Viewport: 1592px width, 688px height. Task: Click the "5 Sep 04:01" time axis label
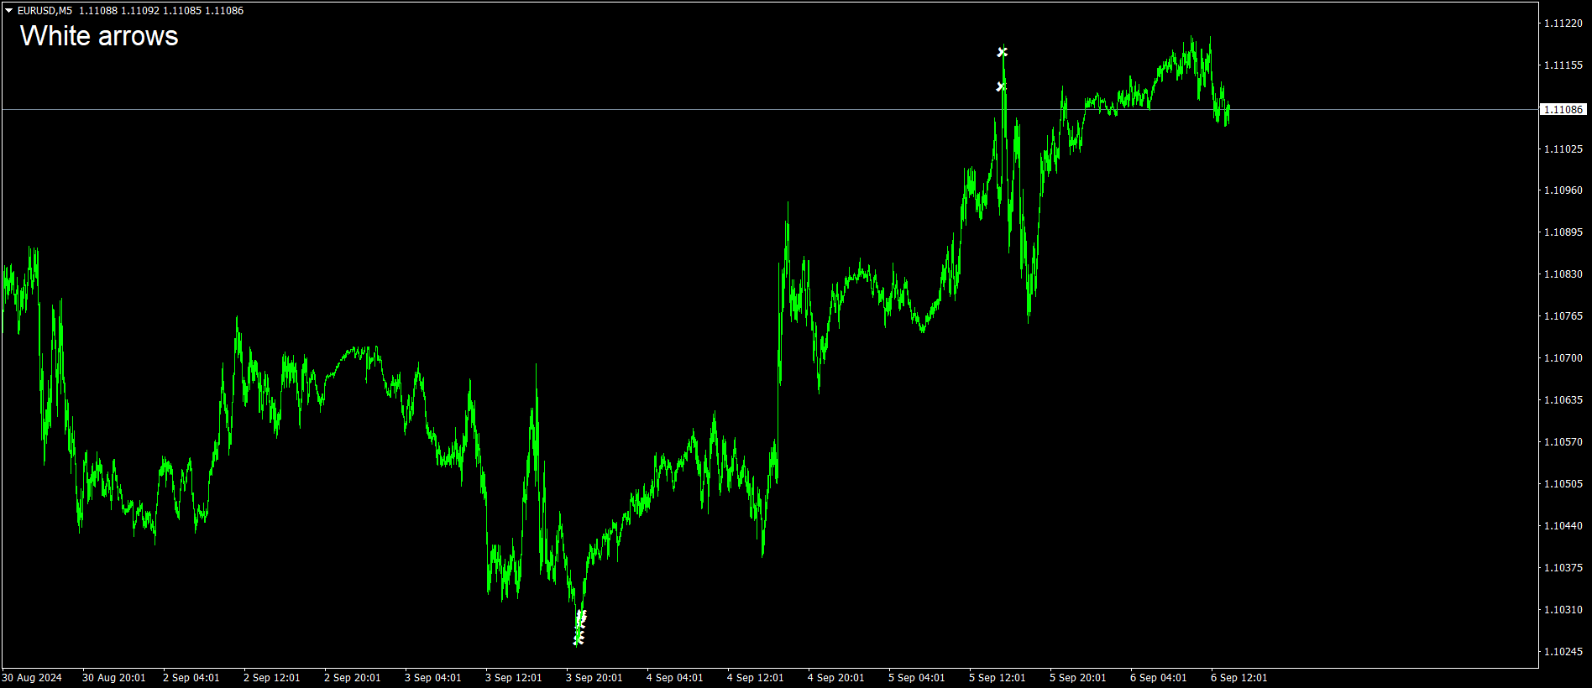point(917,678)
